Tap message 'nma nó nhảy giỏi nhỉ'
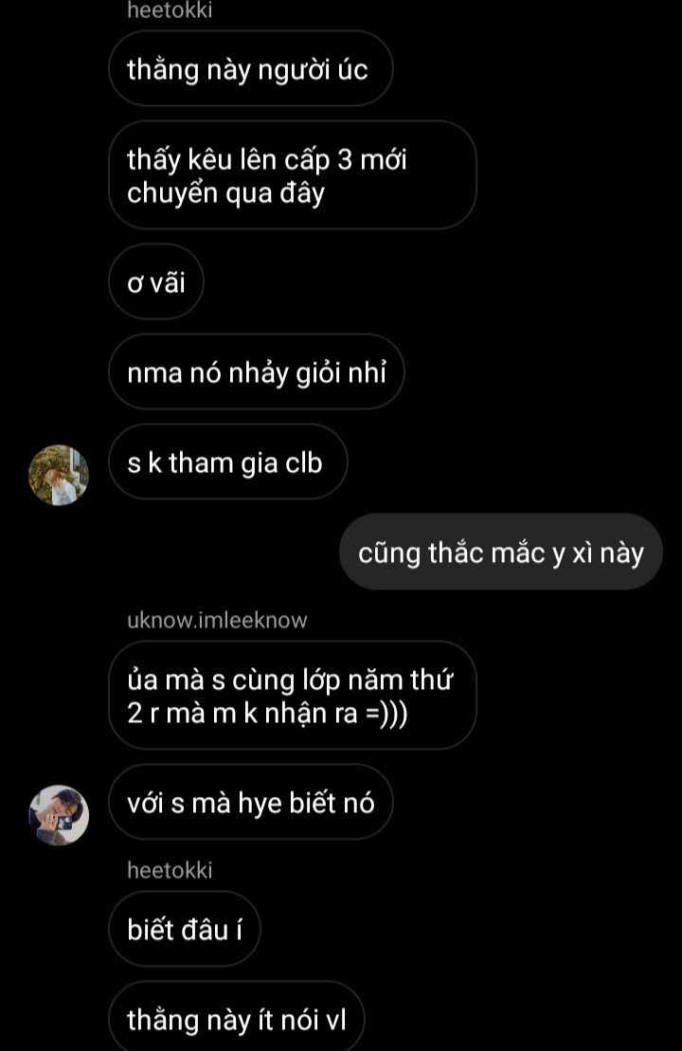The image size is (682, 1051). click(256, 371)
